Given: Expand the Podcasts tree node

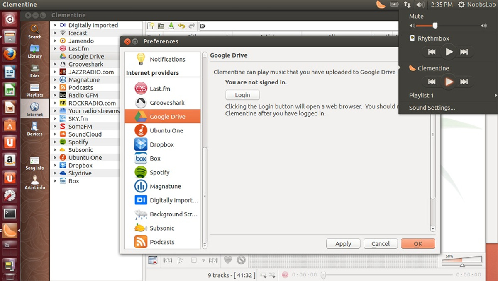Looking at the screenshot, I should pos(55,88).
